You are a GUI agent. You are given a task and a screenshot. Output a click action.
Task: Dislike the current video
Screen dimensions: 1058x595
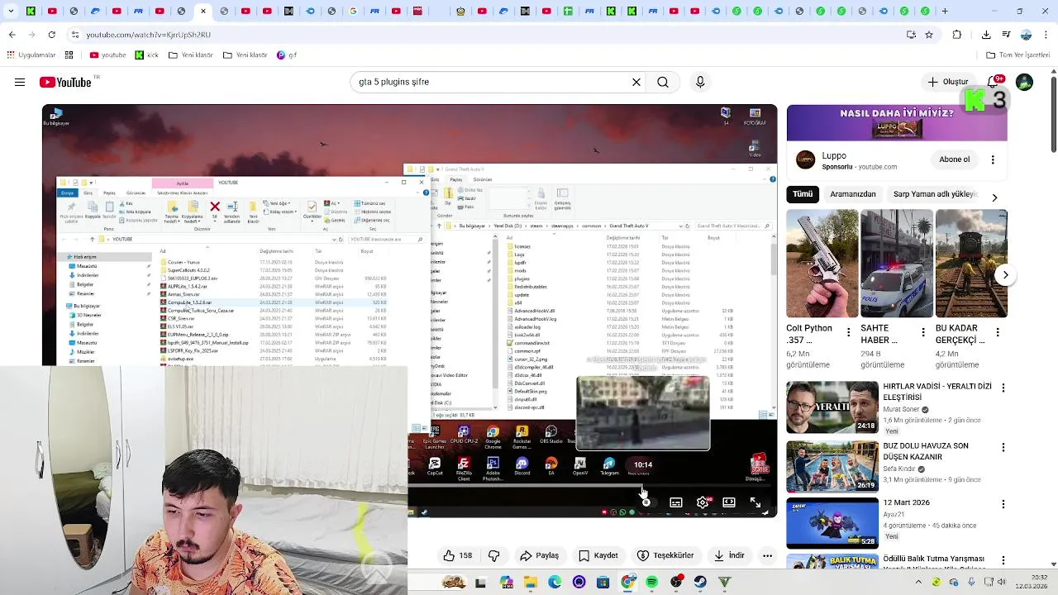pos(494,555)
